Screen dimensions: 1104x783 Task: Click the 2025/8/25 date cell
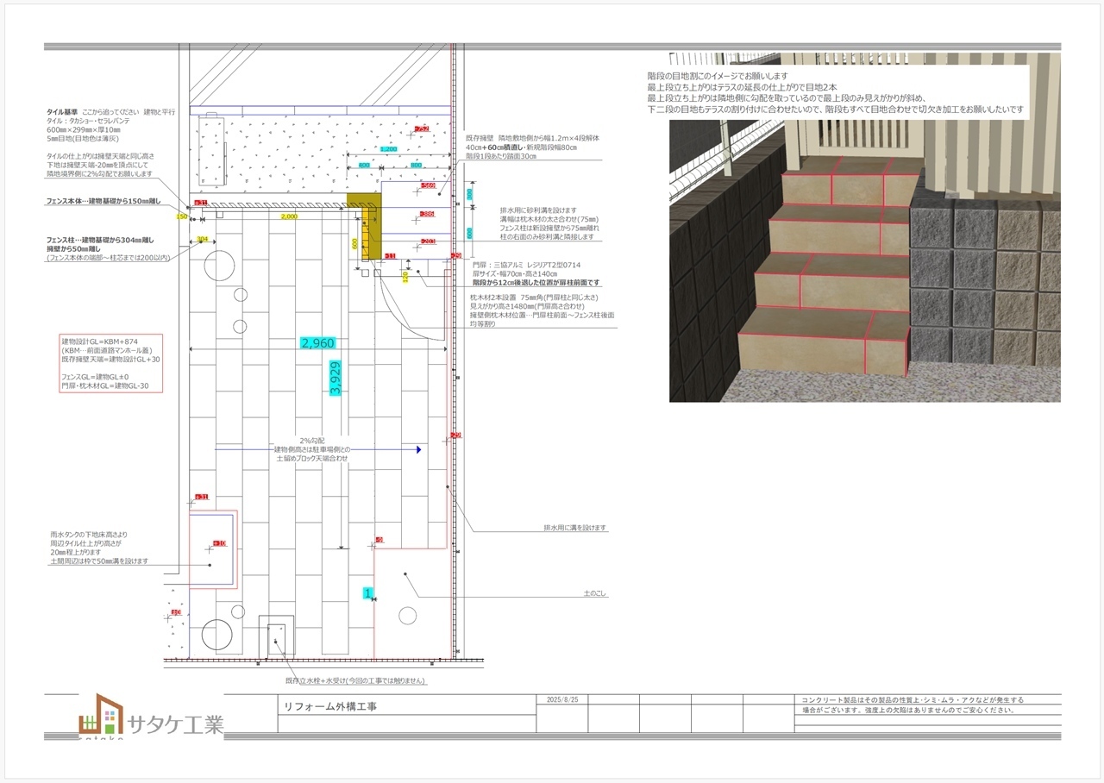[562, 699]
